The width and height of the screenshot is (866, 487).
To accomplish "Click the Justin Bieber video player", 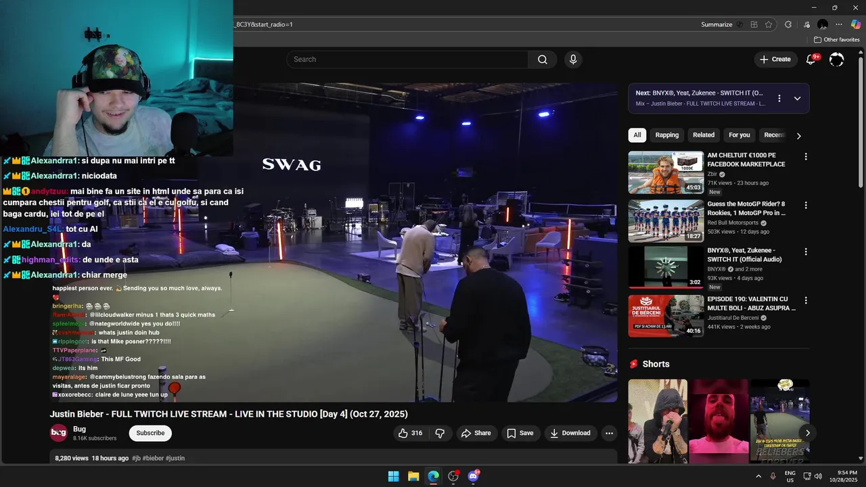I will click(333, 242).
